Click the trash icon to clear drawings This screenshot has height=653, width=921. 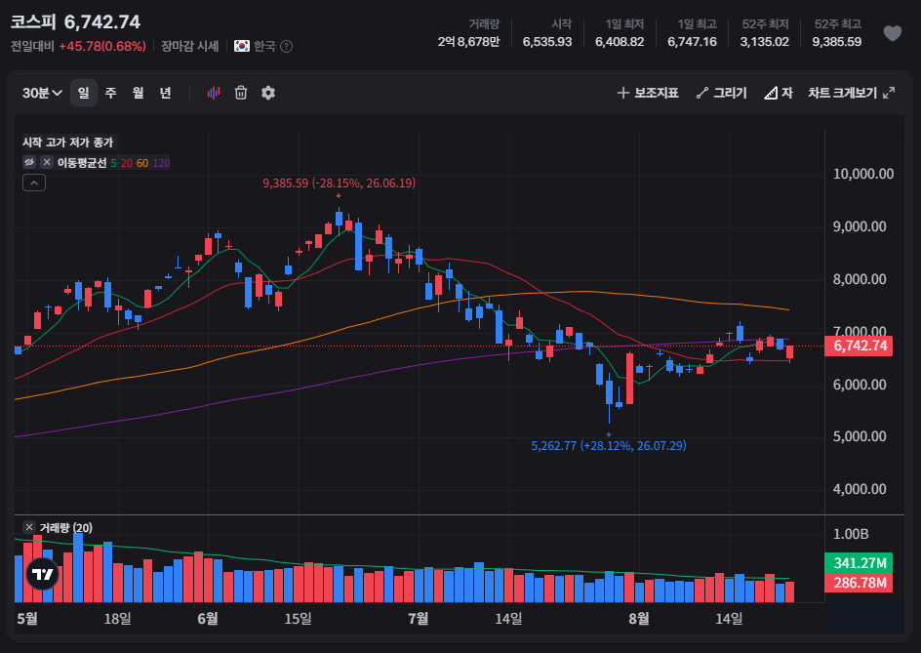pos(241,93)
